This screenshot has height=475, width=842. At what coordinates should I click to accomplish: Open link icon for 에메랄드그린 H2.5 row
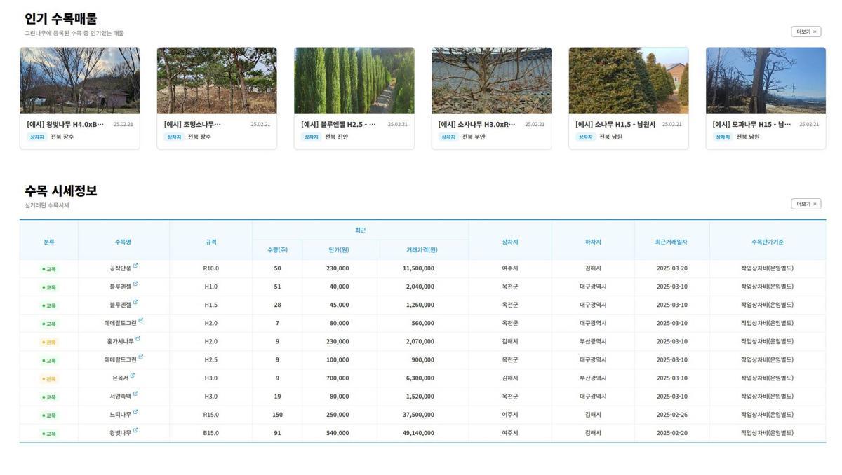click(141, 357)
